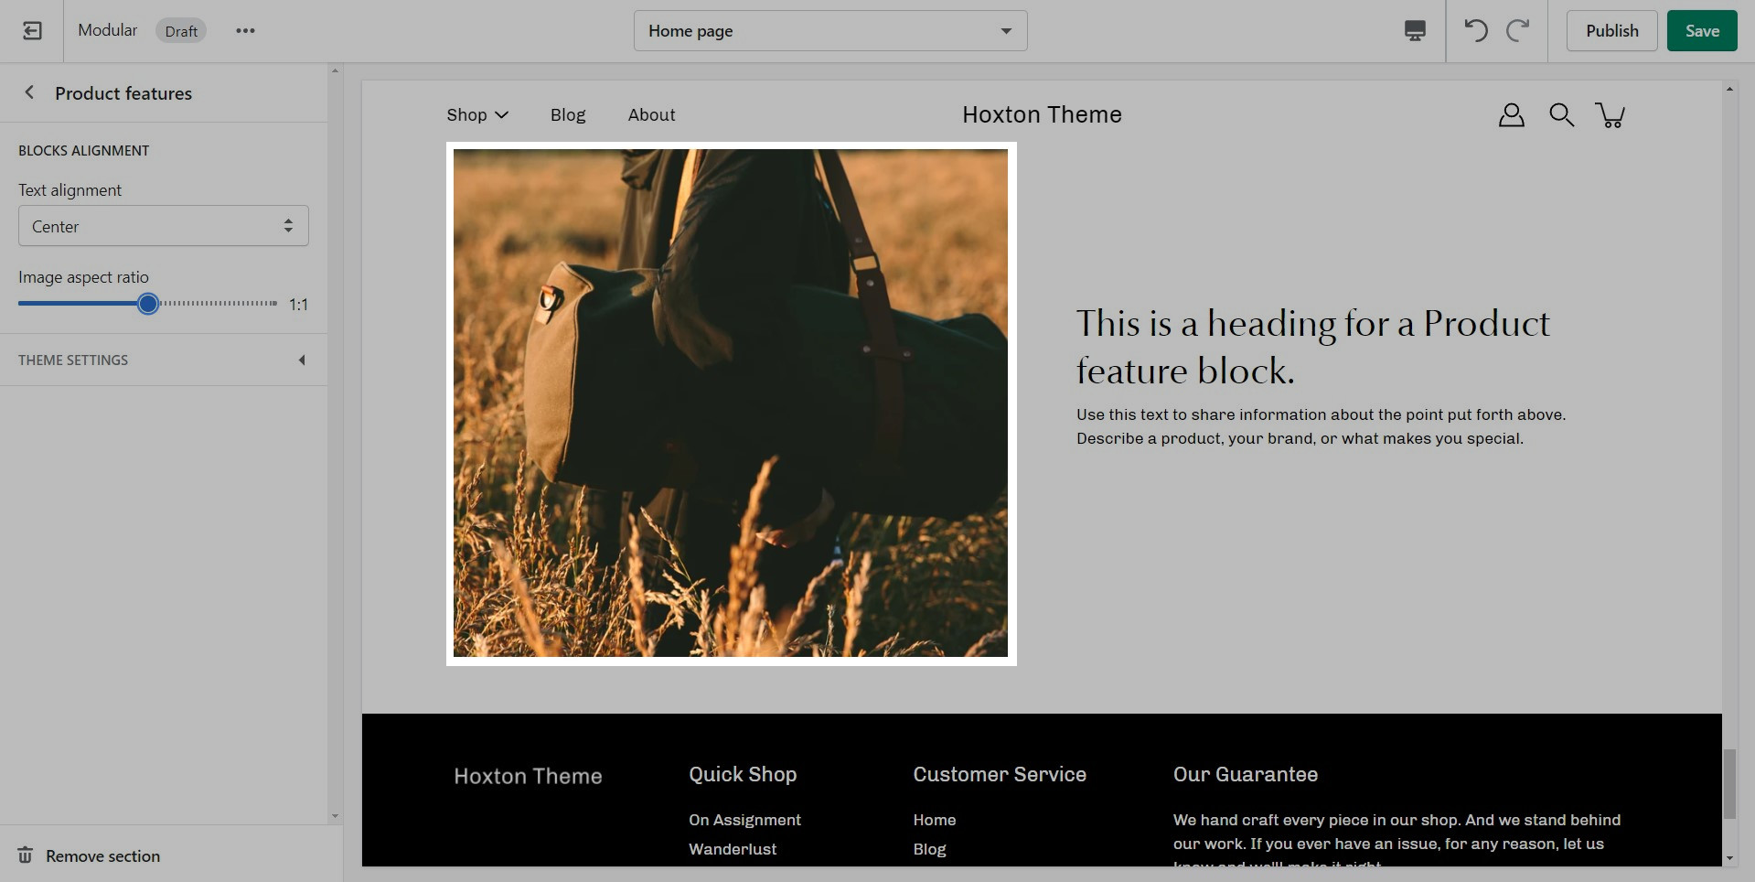This screenshot has width=1755, height=882.
Task: Click the redo arrow icon
Action: [1518, 31]
